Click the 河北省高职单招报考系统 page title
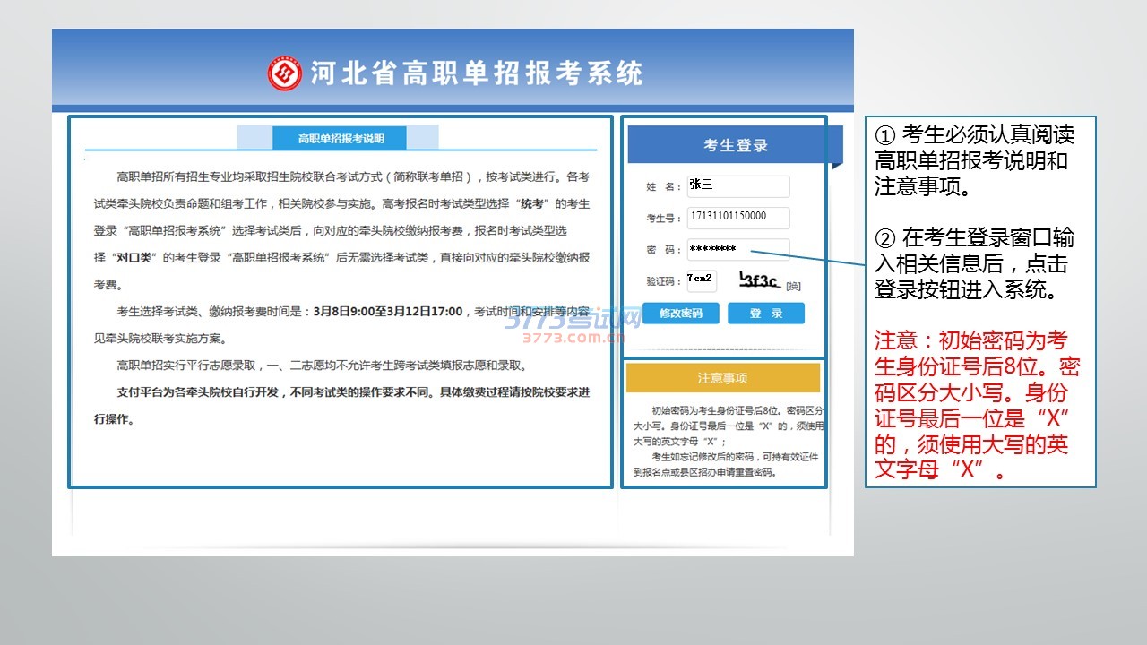The image size is (1147, 645). coord(477,73)
